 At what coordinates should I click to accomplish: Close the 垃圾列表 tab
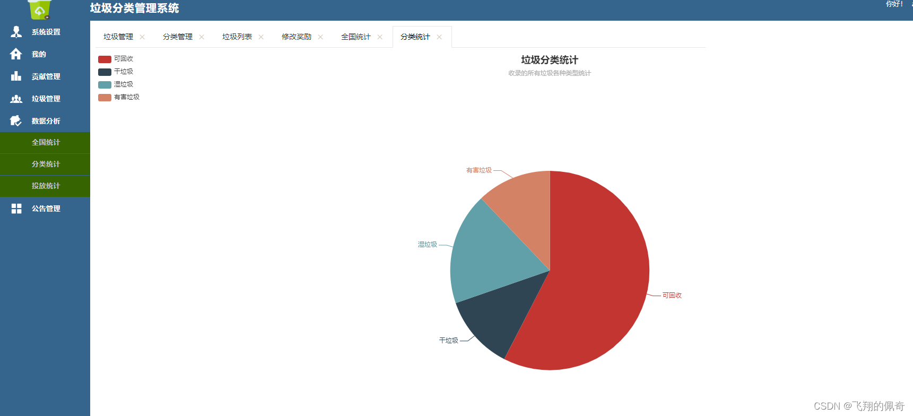tap(261, 37)
